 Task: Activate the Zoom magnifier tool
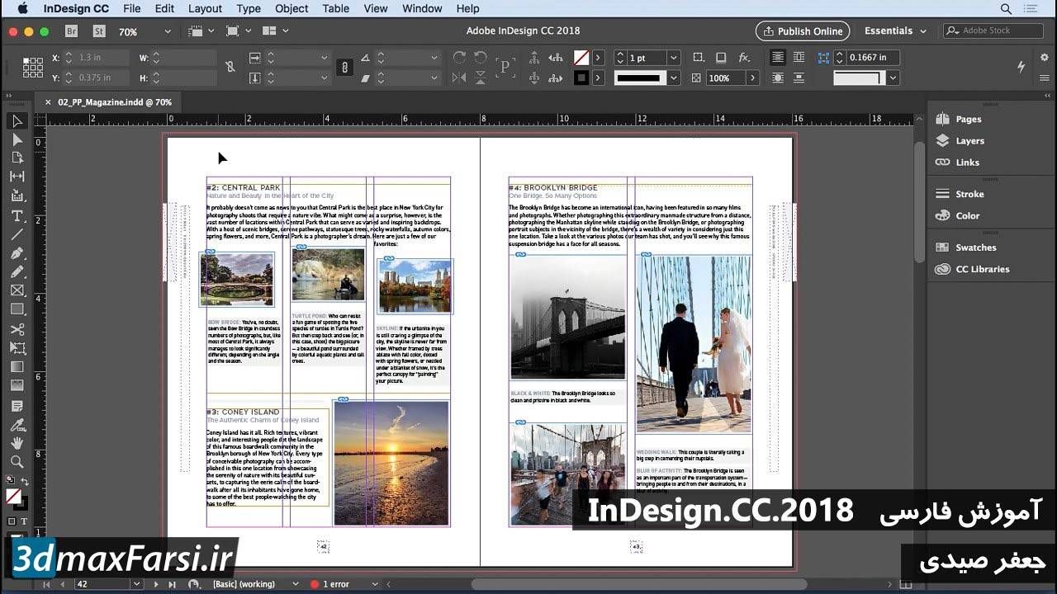[17, 461]
